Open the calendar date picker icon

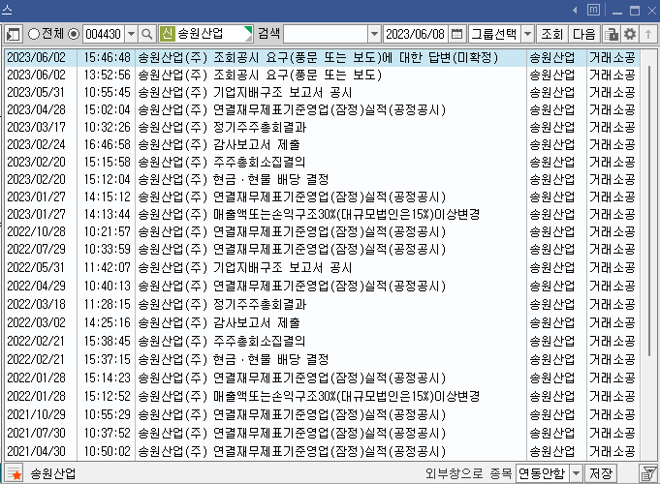click(x=456, y=34)
